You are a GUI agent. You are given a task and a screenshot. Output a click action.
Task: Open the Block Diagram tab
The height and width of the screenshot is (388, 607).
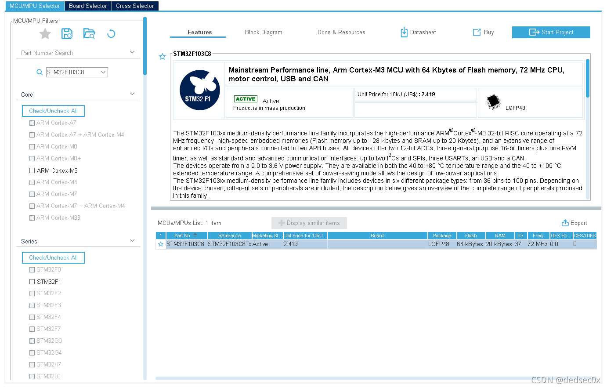click(264, 32)
